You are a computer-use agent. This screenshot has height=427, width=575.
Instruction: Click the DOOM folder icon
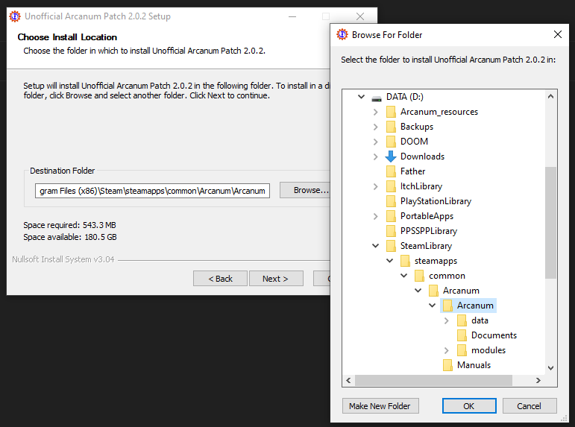pyautogui.click(x=391, y=142)
